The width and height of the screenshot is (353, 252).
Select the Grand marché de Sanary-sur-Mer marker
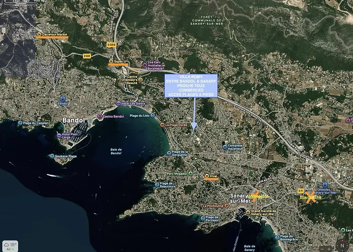247,211
